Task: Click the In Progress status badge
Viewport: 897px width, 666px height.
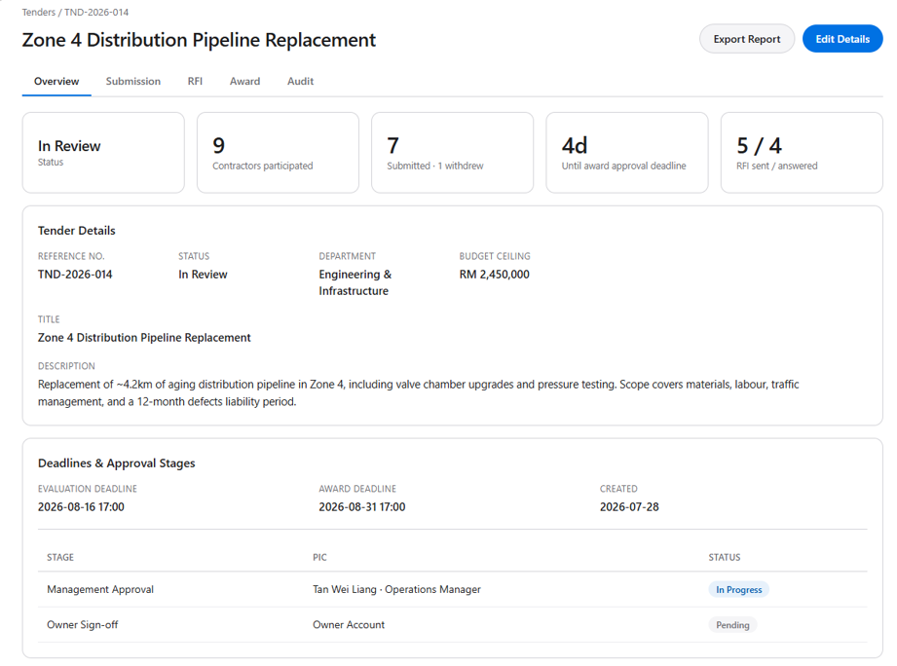Action: pos(738,589)
